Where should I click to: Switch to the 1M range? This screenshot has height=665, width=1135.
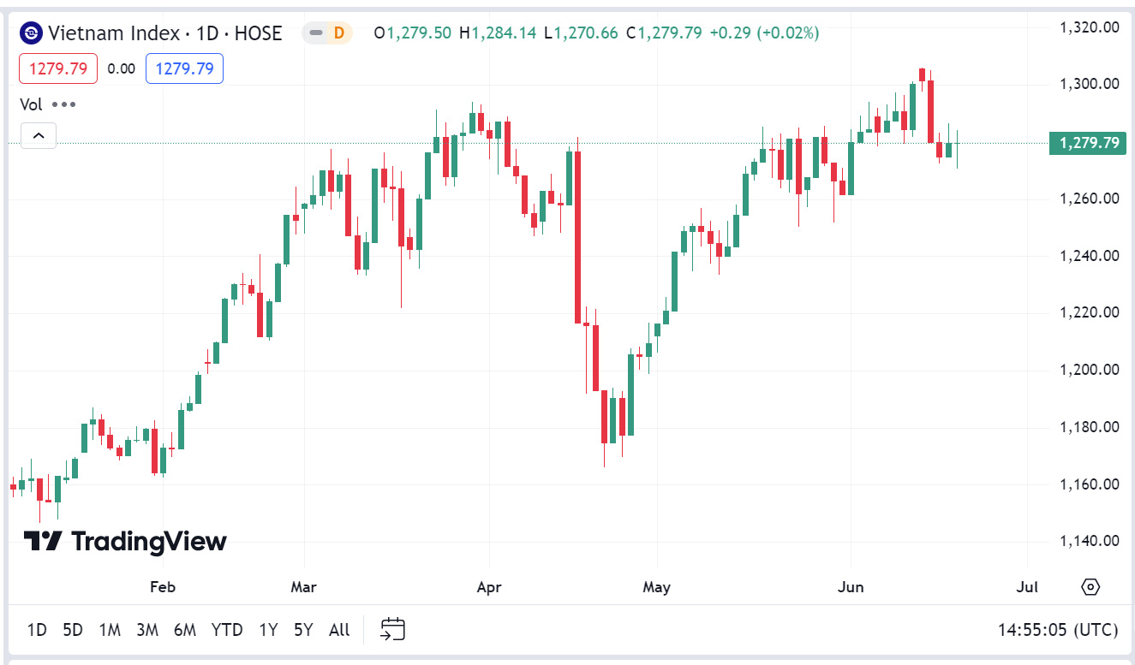tap(110, 630)
